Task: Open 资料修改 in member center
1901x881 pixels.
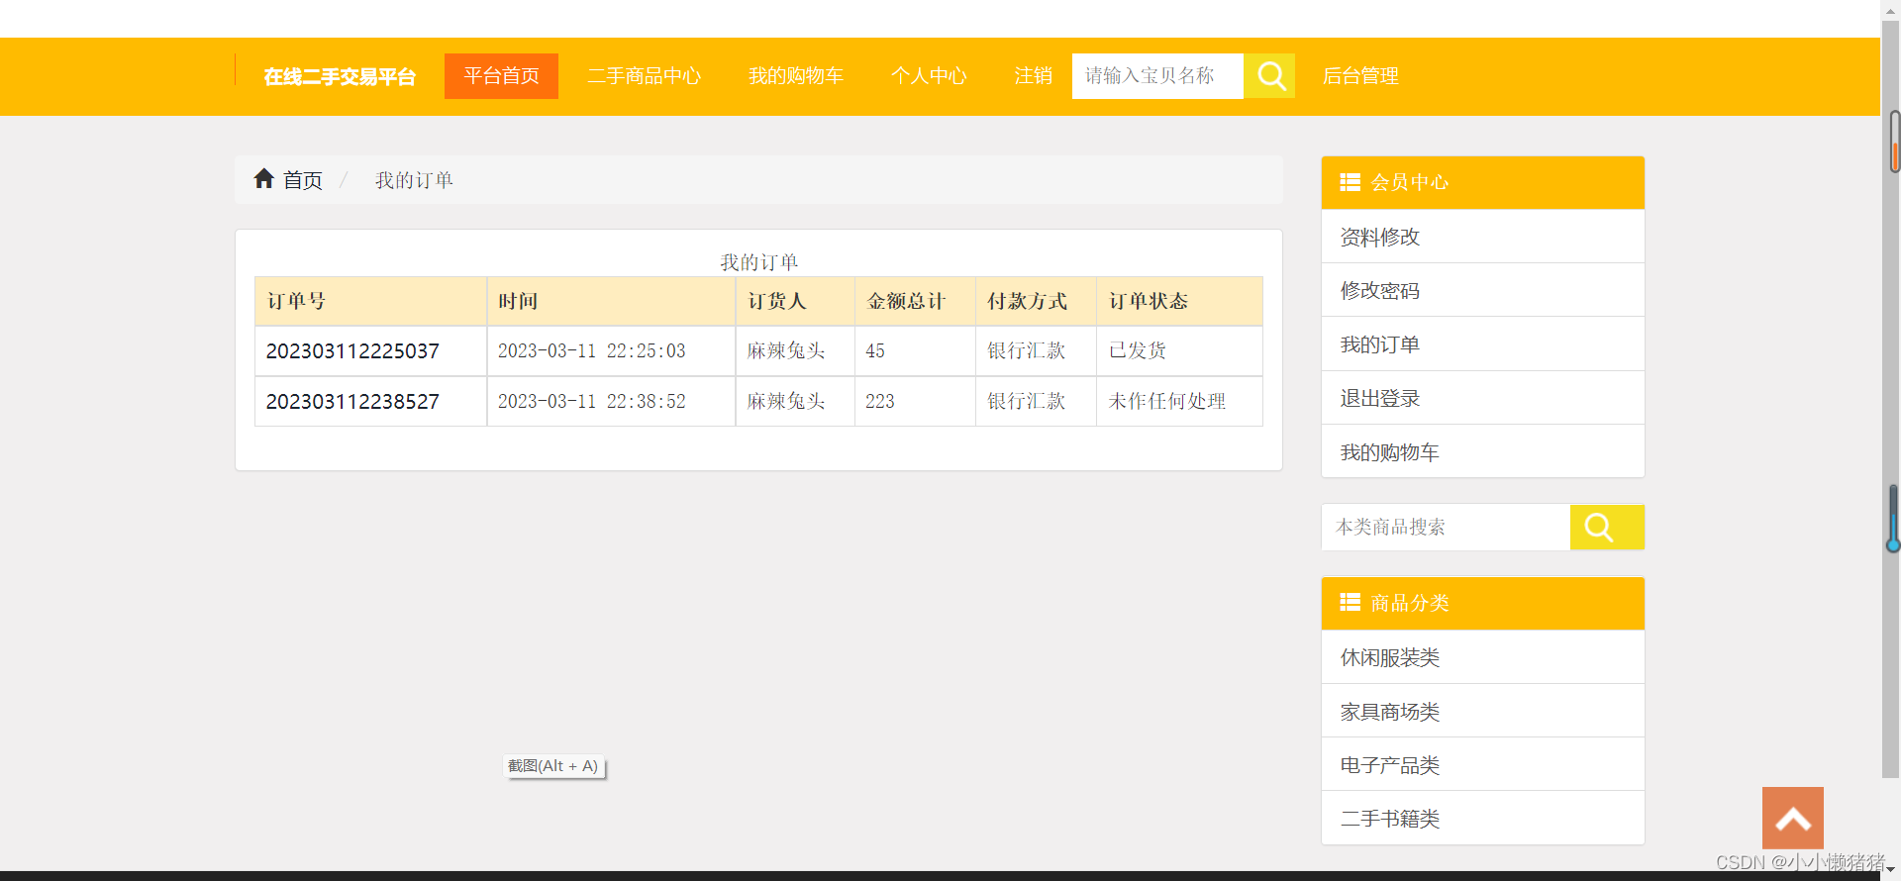Action: [x=1482, y=237]
